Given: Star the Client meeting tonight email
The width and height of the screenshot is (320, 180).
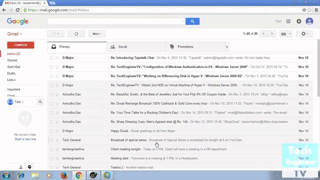Looking at the screenshot, I should [x=57, y=149].
